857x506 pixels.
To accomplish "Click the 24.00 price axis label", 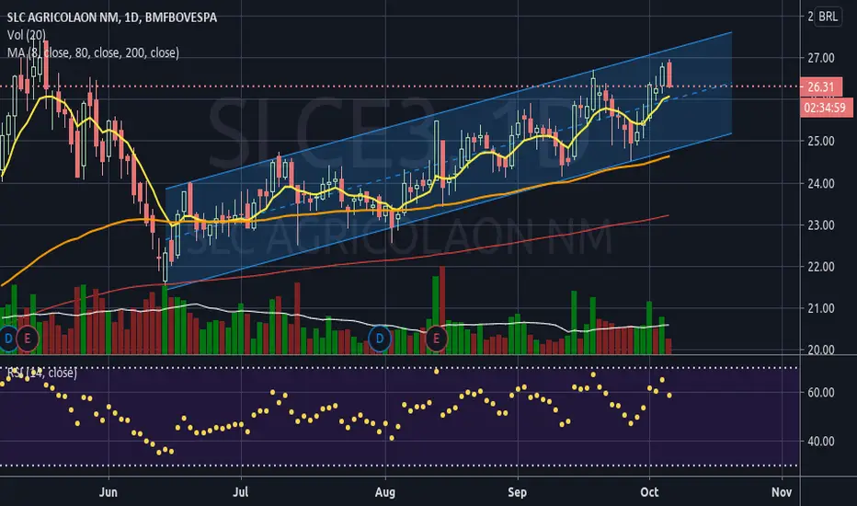I will [821, 184].
